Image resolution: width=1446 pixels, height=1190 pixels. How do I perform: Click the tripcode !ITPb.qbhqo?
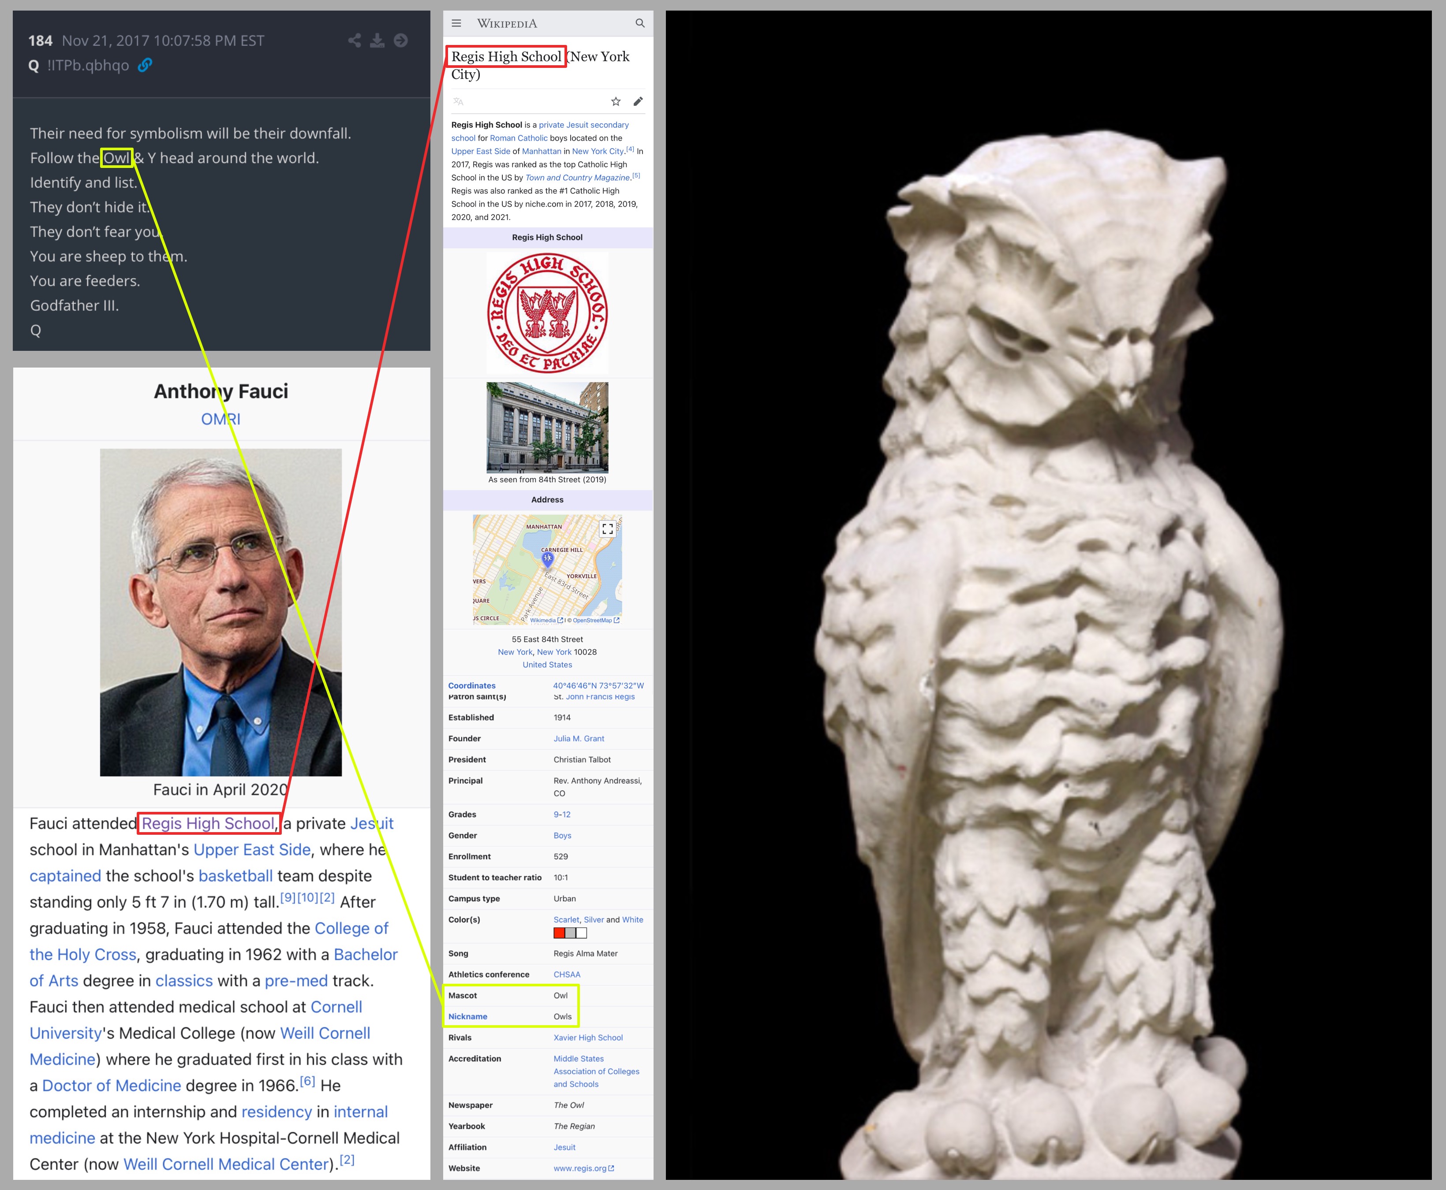click(x=88, y=65)
